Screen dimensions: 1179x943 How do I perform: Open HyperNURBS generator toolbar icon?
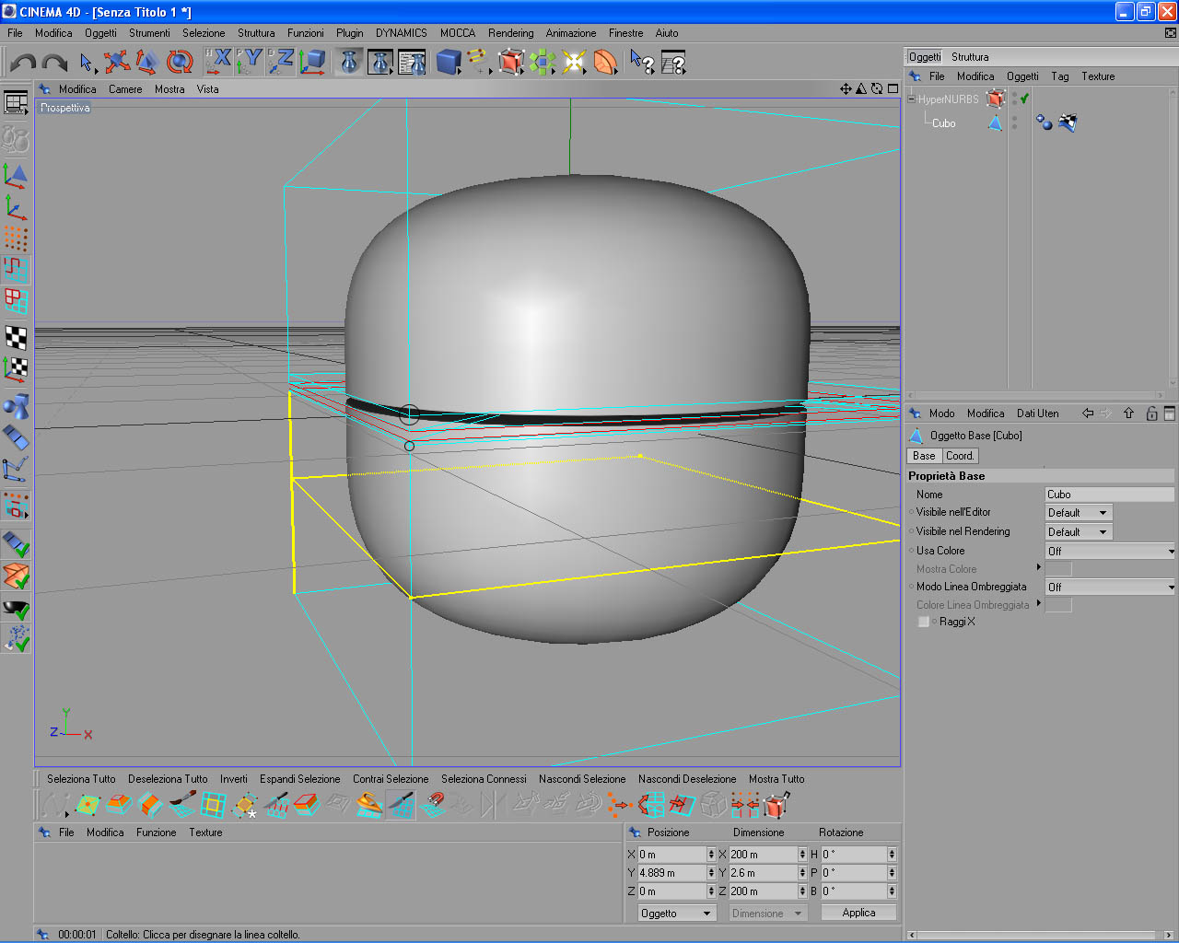click(510, 63)
